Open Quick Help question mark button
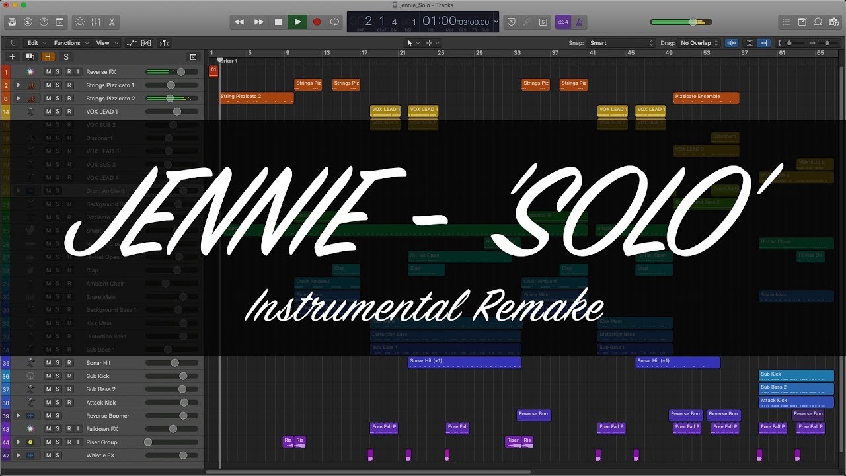The height and width of the screenshot is (476, 846). click(44, 22)
